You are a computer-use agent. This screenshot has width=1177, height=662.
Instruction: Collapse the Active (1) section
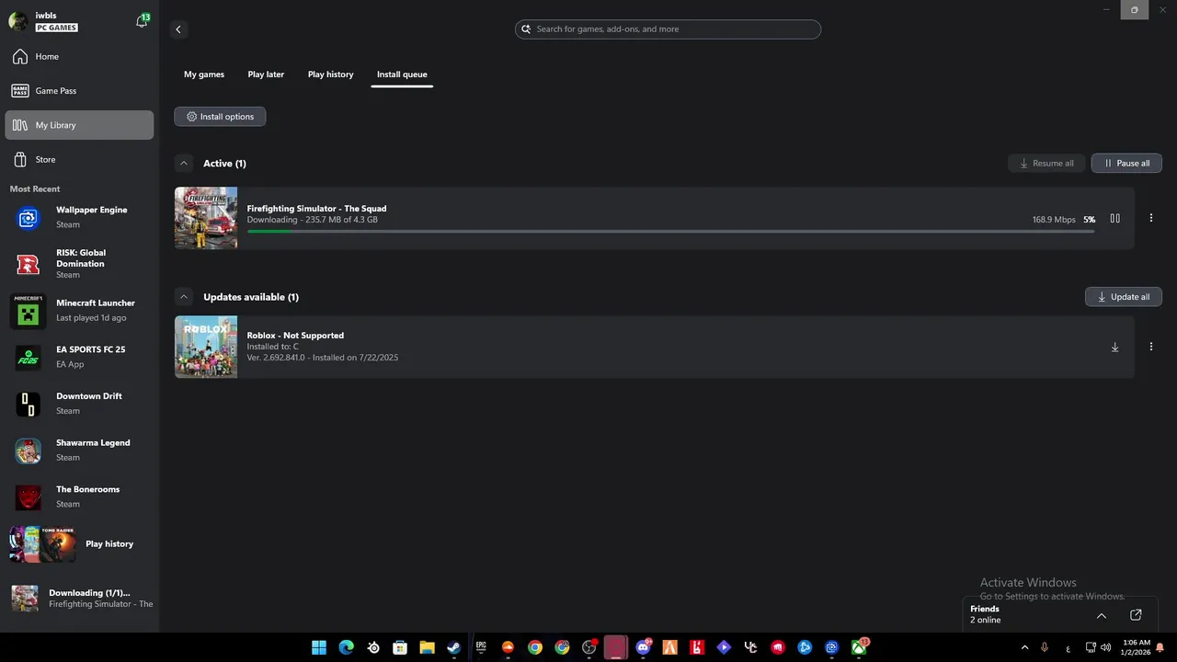[x=184, y=164]
